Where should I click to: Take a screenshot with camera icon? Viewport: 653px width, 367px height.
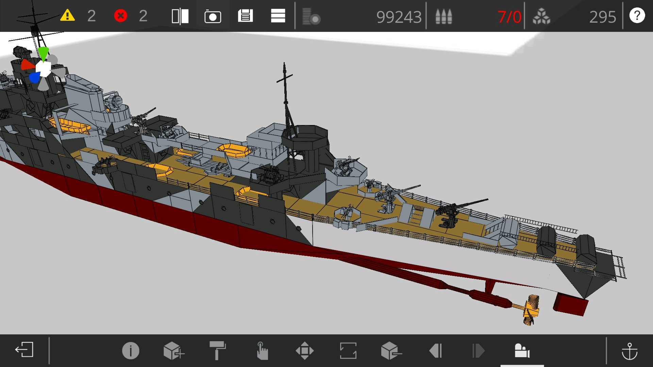[213, 16]
